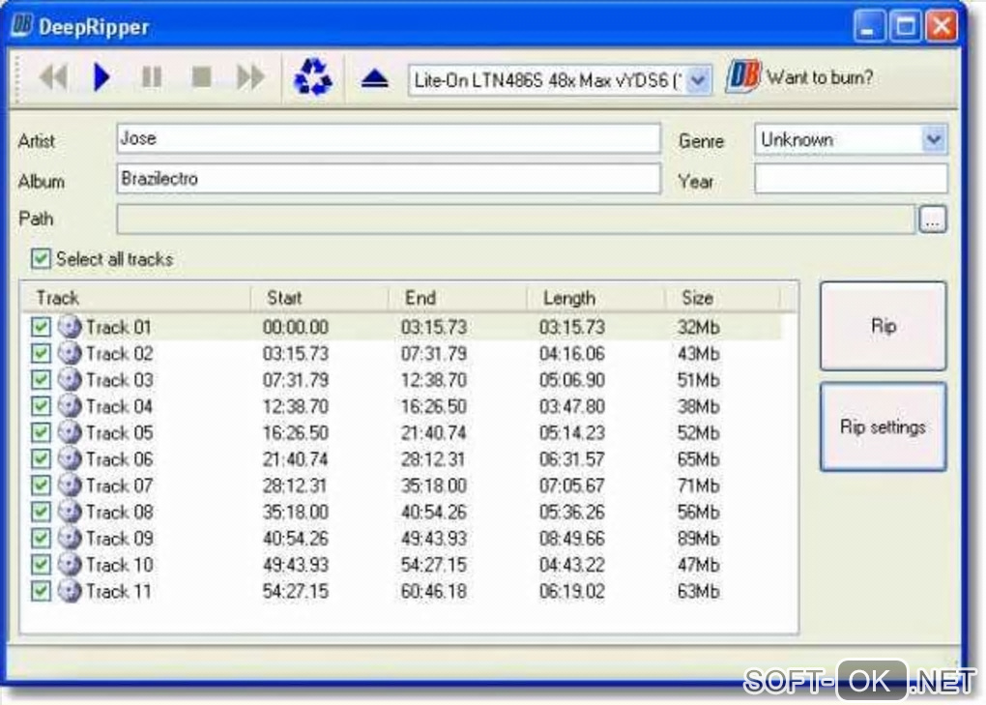The height and width of the screenshot is (705, 986).
Task: Select the Track 06 row label
Action: 120,459
